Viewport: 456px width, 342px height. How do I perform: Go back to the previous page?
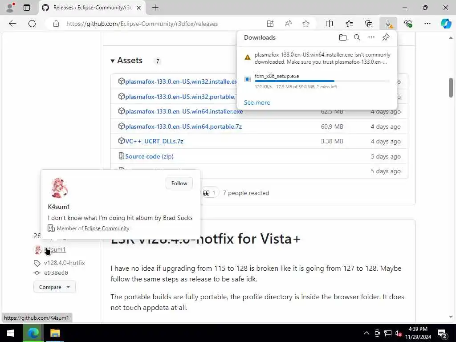pyautogui.click(x=12, y=24)
